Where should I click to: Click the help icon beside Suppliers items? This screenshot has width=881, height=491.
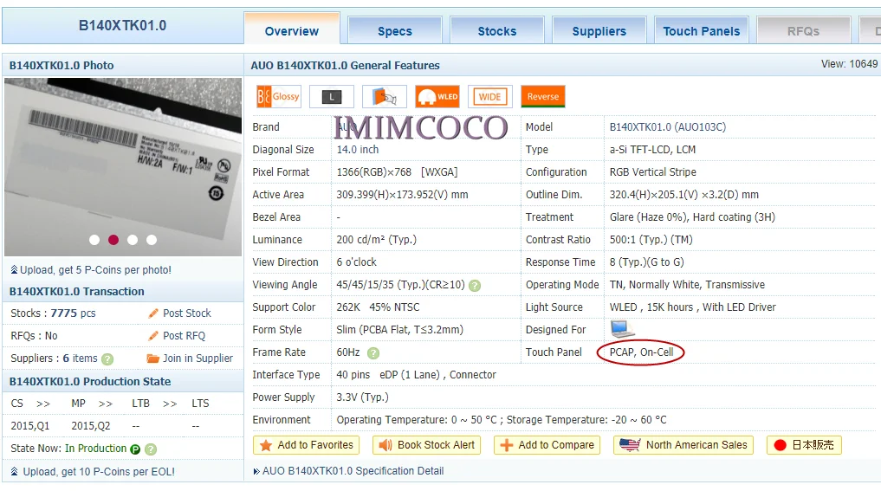coord(107,359)
